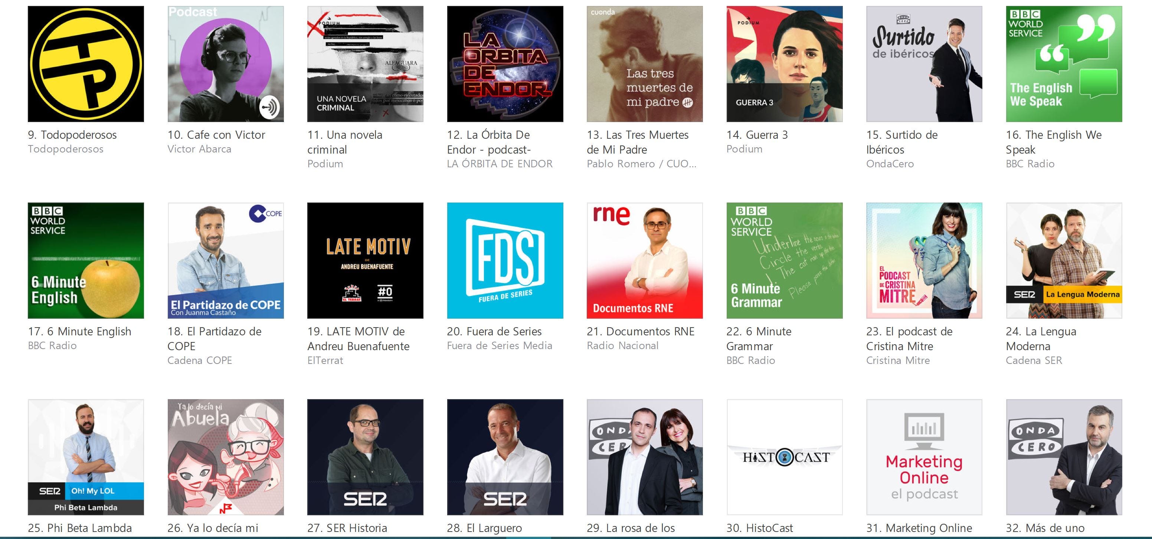This screenshot has width=1152, height=539.
Task: Click '13. Las Tres Muertes de Mi Padre' title
Action: point(638,142)
